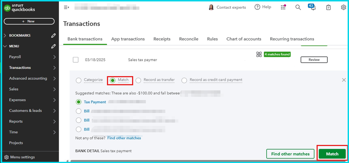This screenshot has width=349, height=163.
Task: Open the settings gear icon
Action: 343,7
